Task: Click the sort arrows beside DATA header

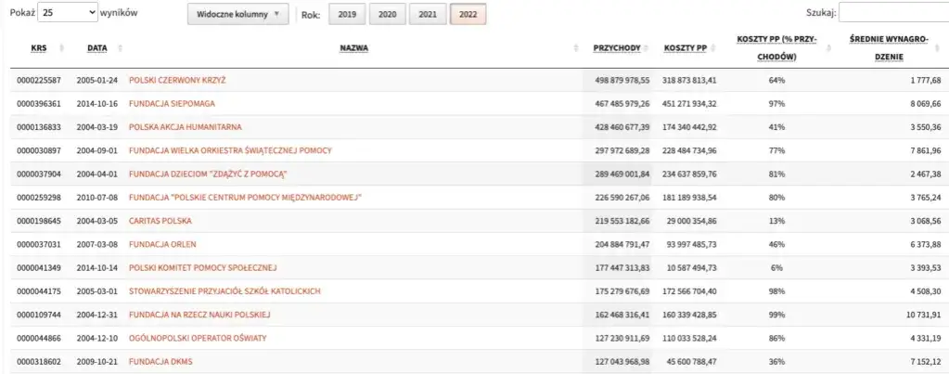Action: coord(121,48)
